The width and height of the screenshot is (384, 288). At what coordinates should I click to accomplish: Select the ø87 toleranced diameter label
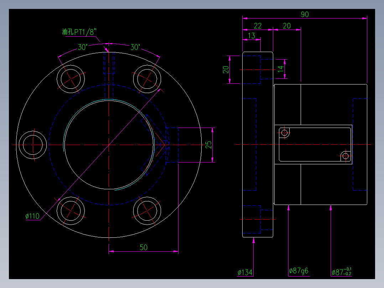click(x=342, y=272)
